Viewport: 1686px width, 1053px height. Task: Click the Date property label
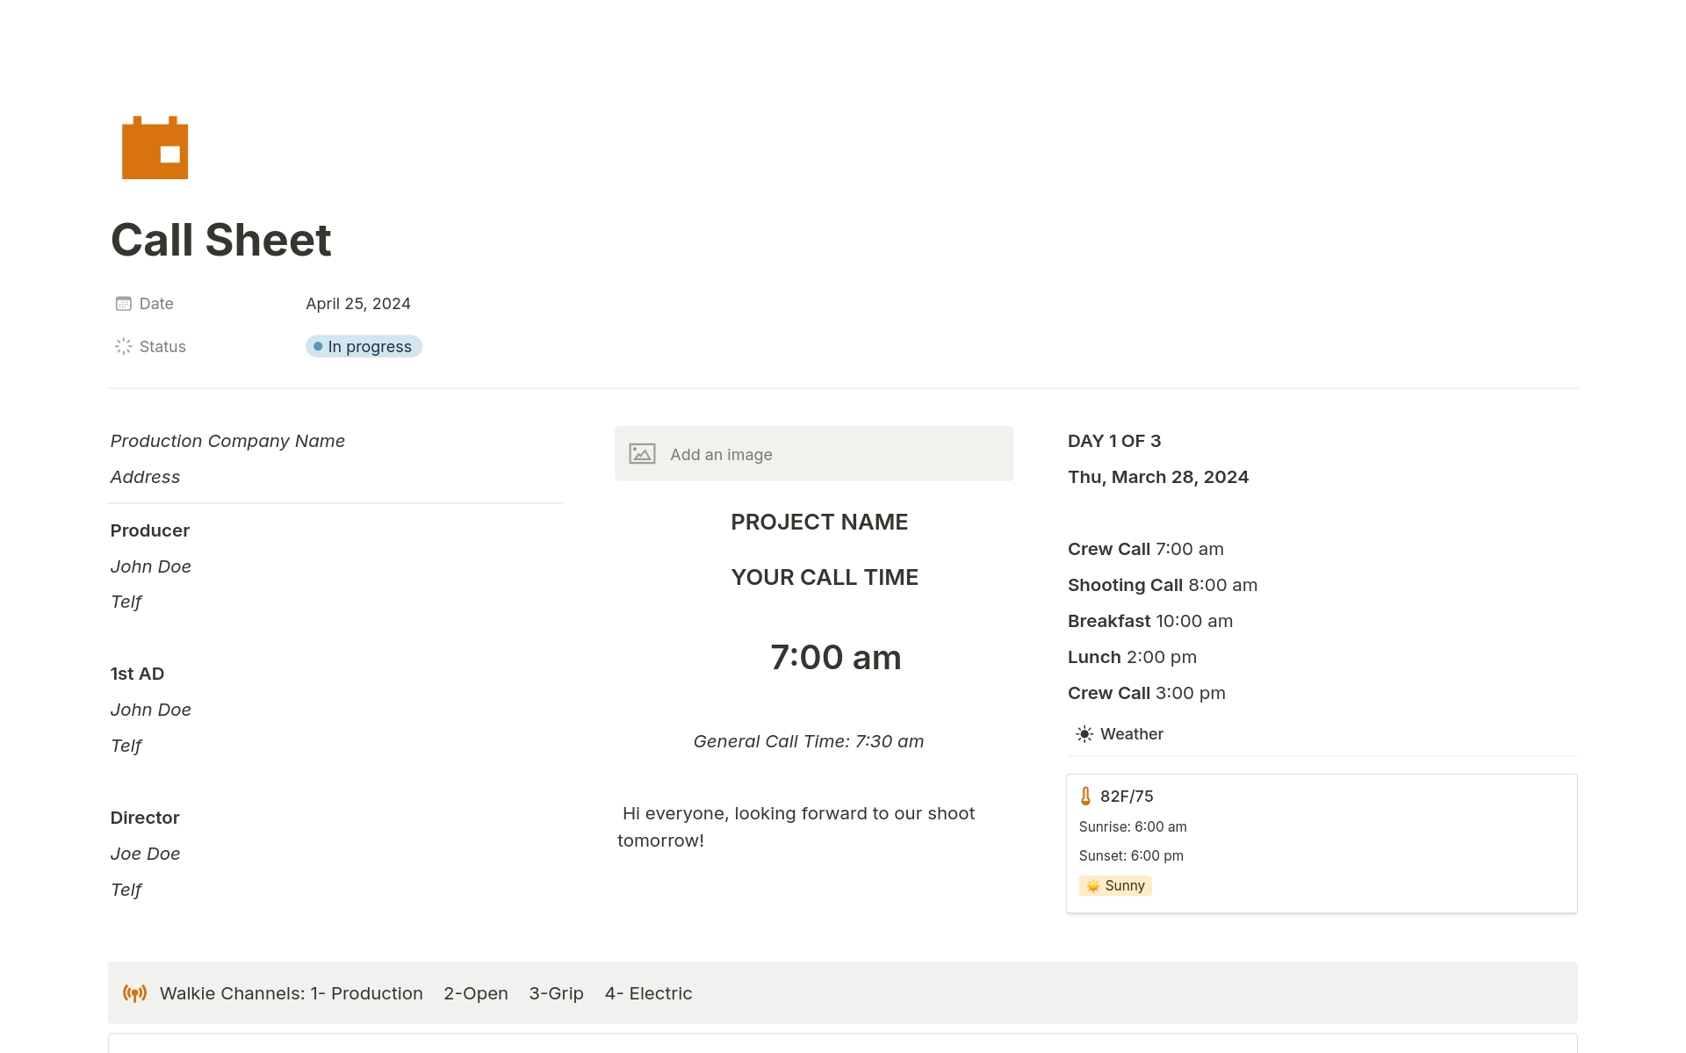point(156,304)
